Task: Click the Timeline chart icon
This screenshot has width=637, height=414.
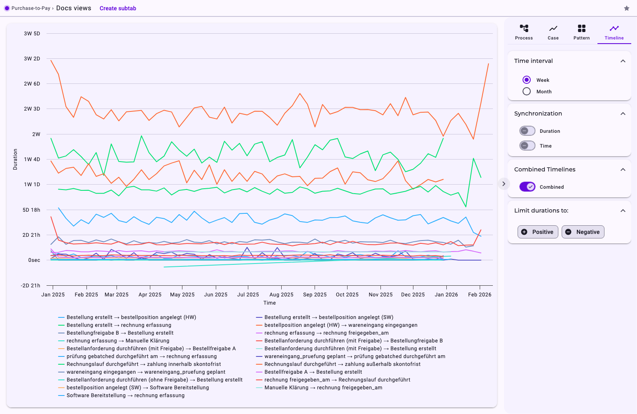Action: tap(614, 28)
